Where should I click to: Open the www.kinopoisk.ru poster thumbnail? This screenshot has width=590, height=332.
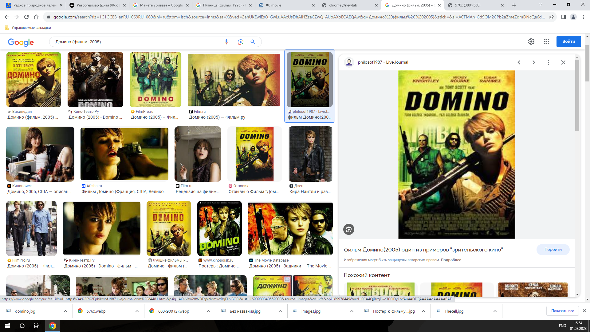(219, 228)
